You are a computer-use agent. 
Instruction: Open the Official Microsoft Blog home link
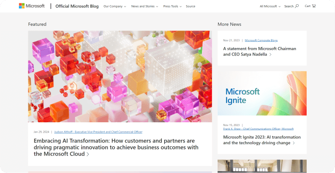click(77, 6)
